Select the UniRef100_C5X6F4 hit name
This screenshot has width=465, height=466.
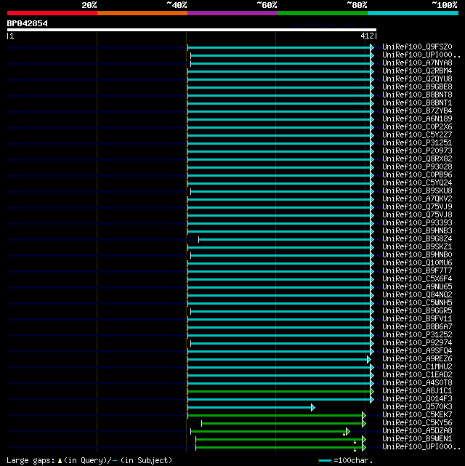tap(417, 278)
